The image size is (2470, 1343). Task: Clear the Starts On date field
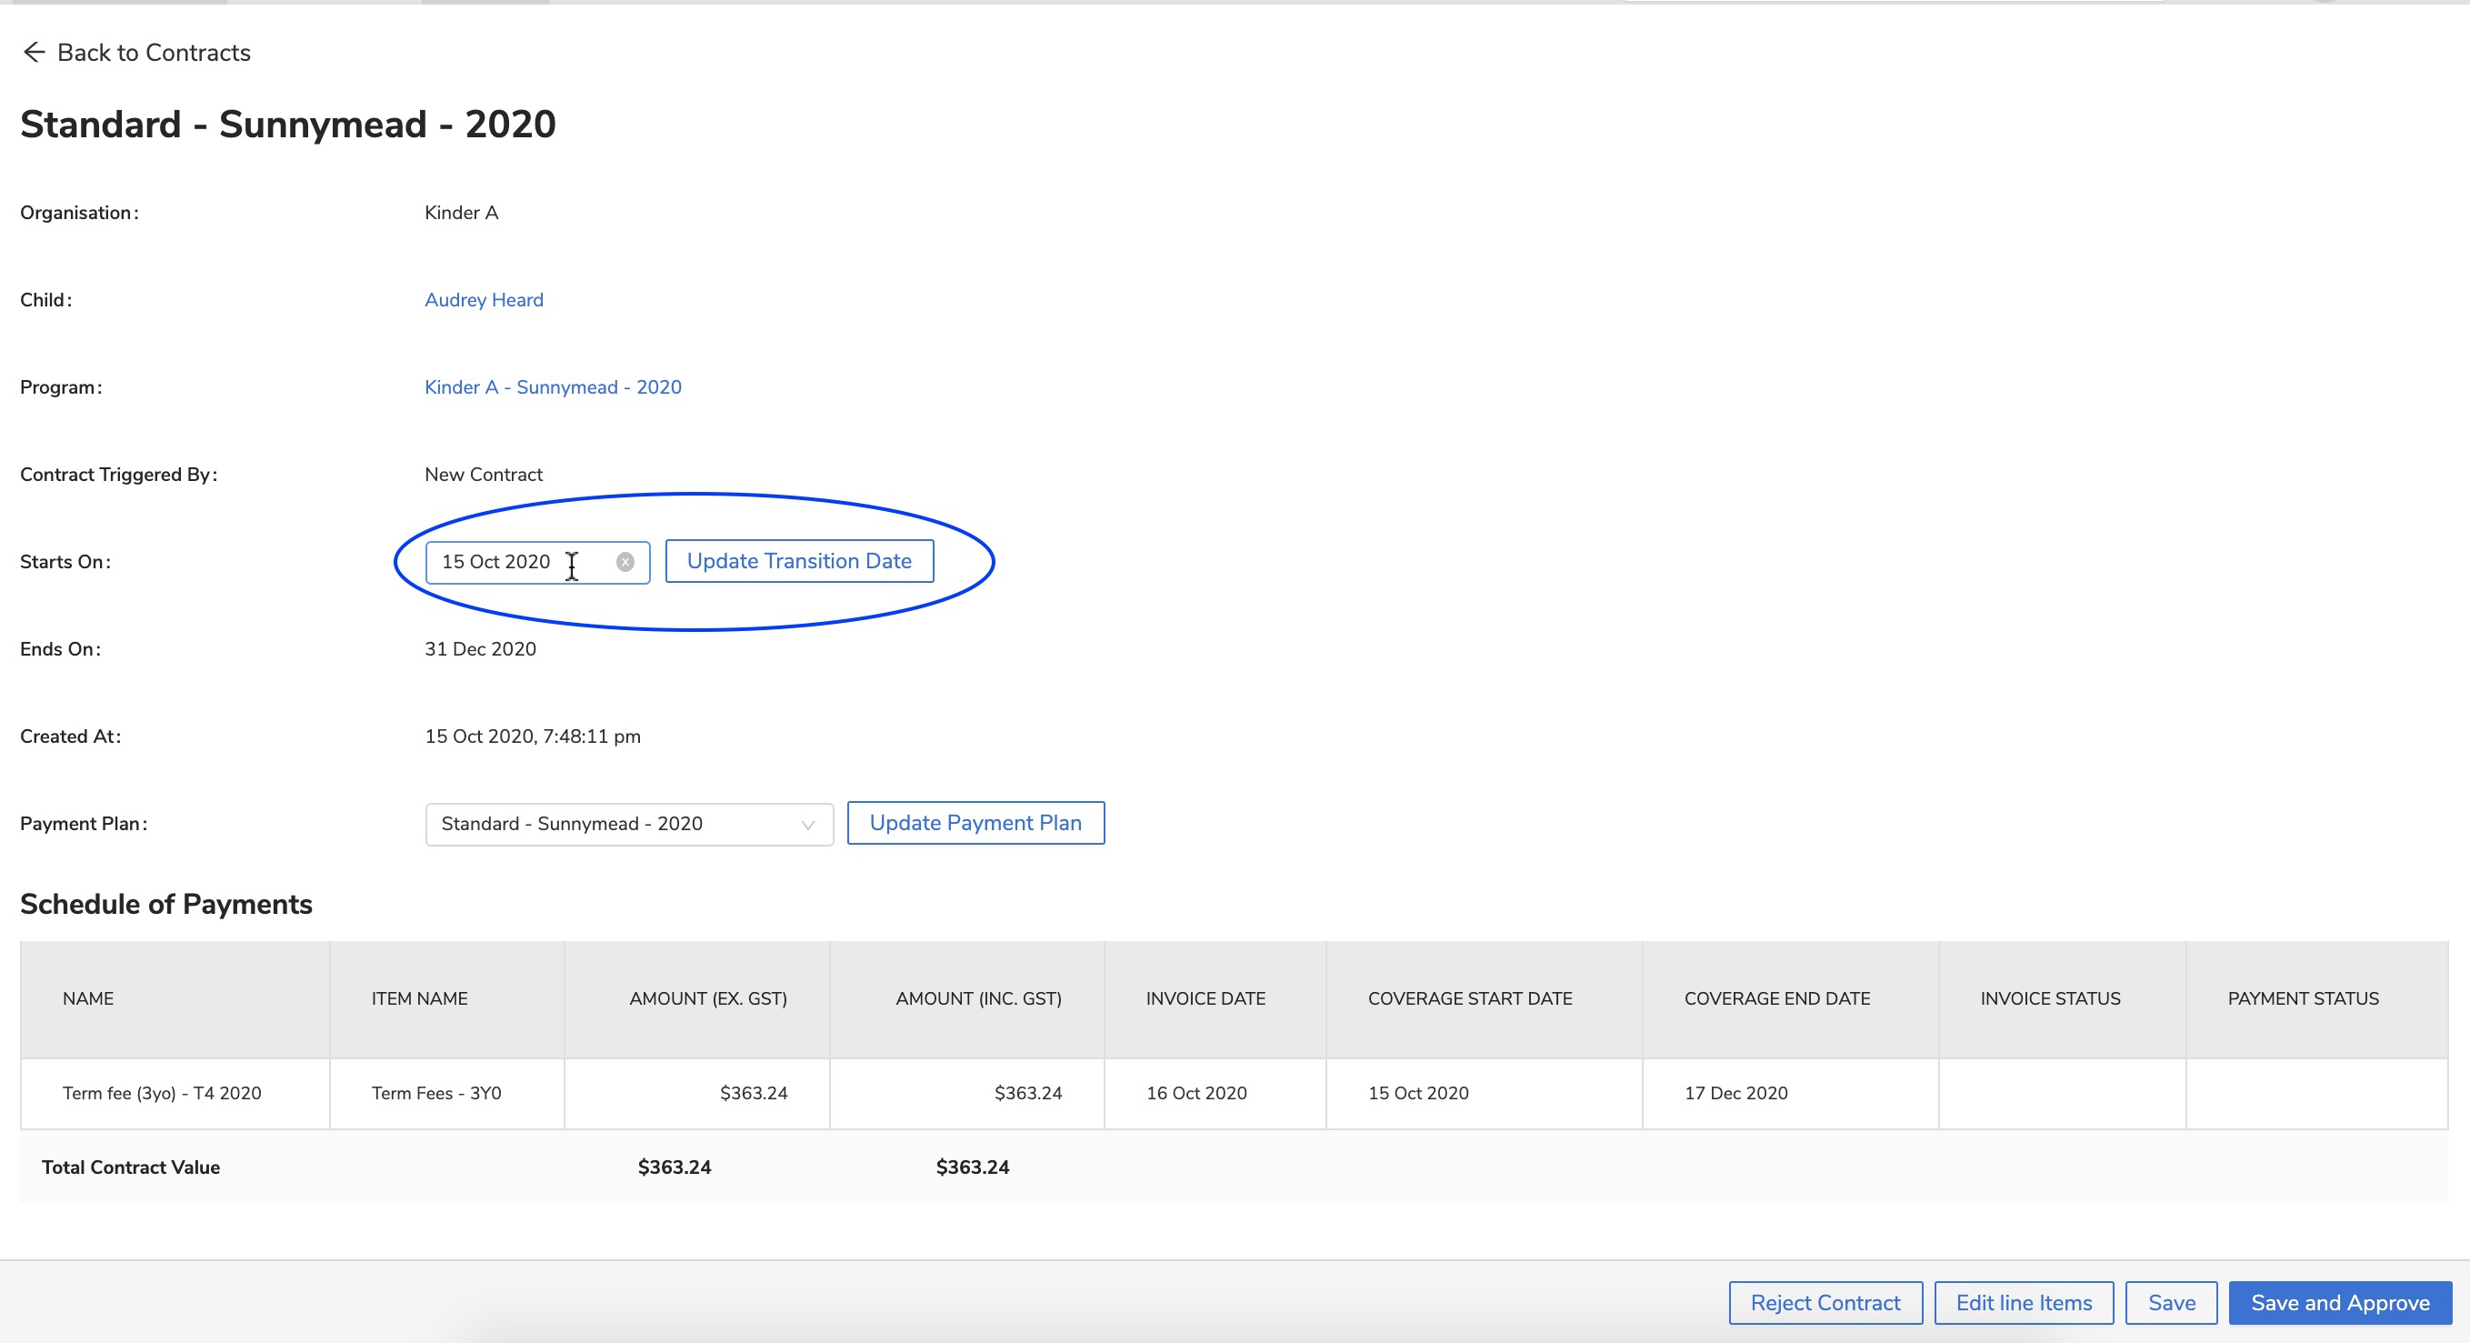(625, 562)
